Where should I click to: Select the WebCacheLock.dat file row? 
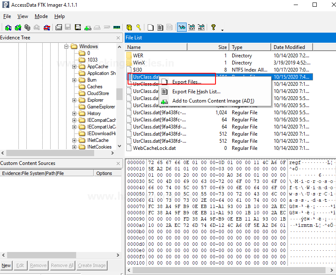coord(218,148)
